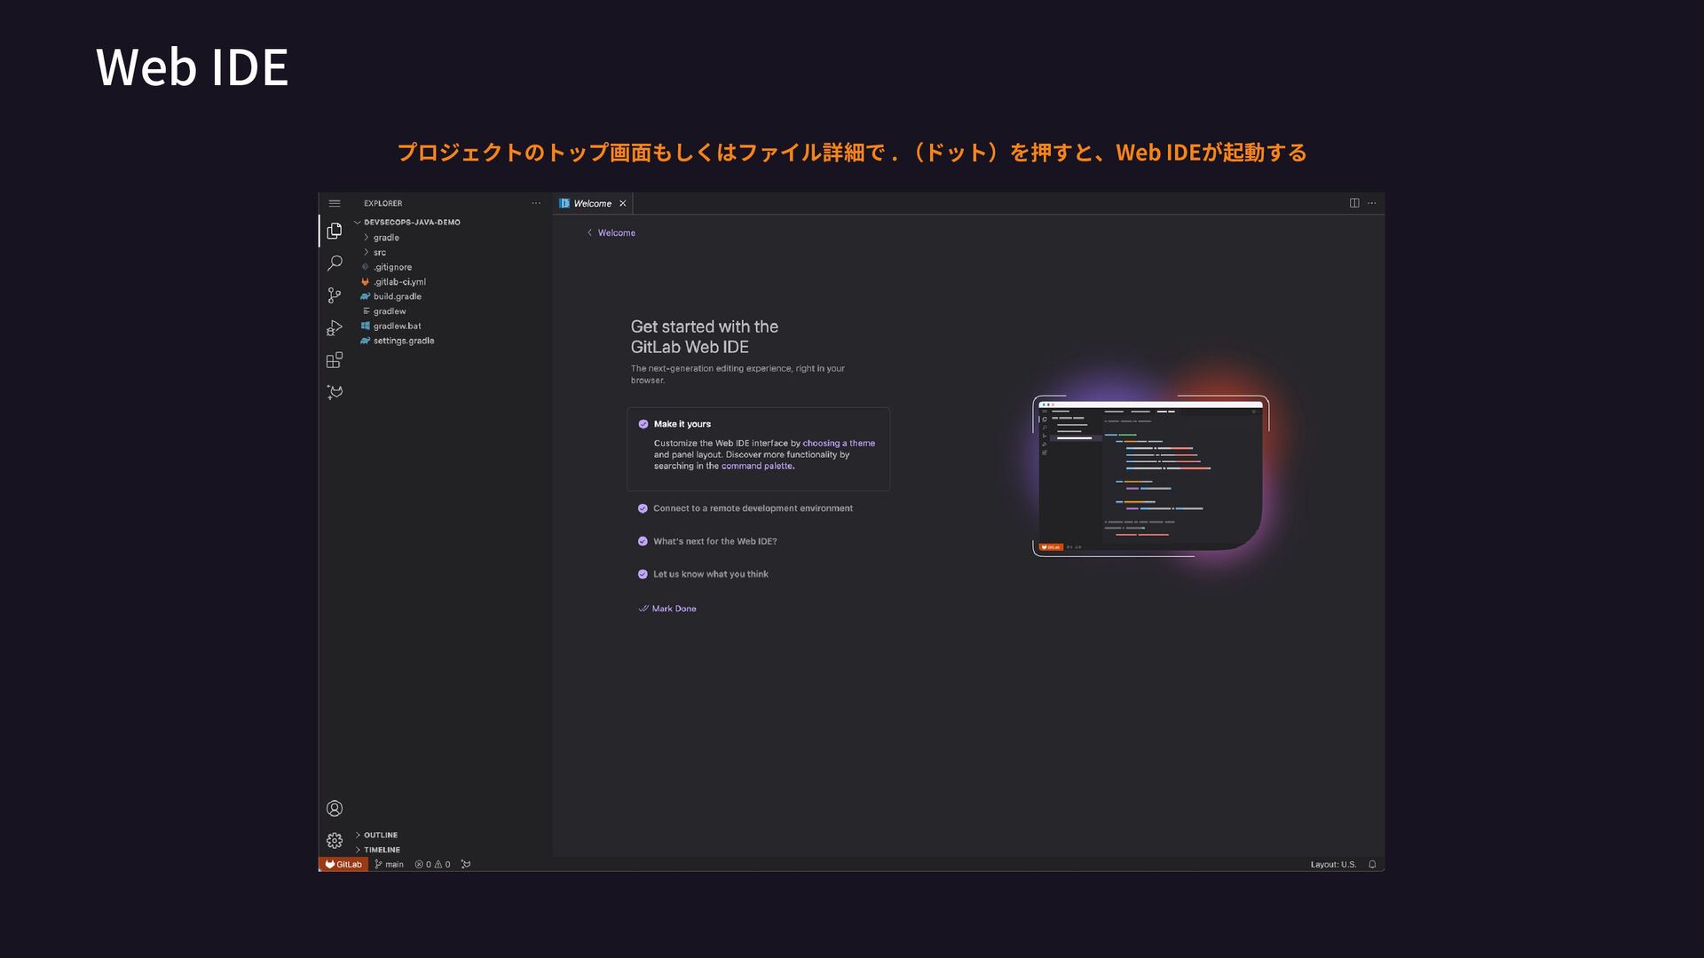This screenshot has width=1704, height=958.
Task: Open the Extensions view icon
Action: coord(335,360)
